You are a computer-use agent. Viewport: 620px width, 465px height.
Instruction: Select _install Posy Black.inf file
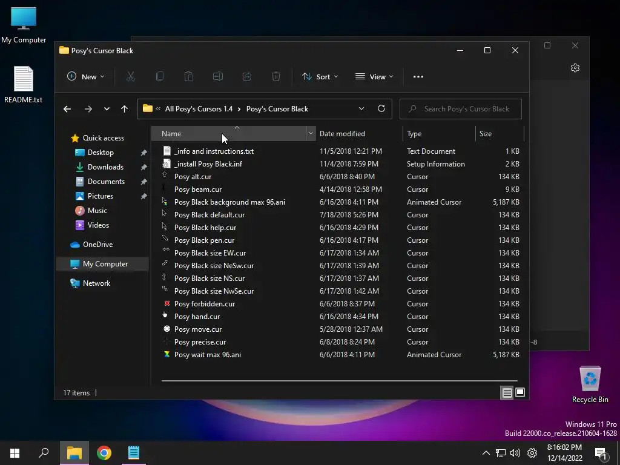click(x=208, y=163)
